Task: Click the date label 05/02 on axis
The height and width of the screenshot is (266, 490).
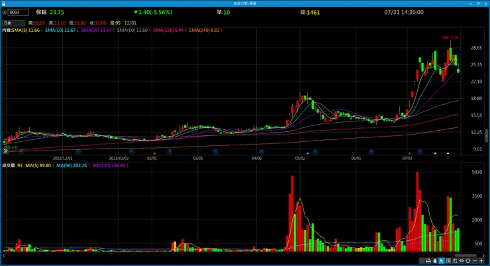Action: pos(300,159)
